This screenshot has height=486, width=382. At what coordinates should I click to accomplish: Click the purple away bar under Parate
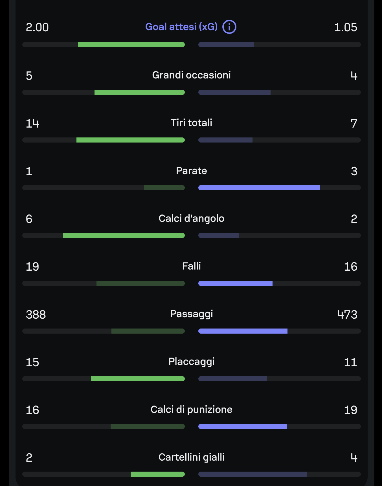[259, 188]
